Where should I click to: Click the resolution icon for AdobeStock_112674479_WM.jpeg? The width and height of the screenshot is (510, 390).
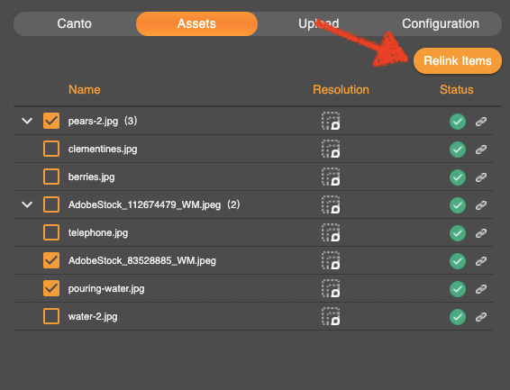click(331, 204)
